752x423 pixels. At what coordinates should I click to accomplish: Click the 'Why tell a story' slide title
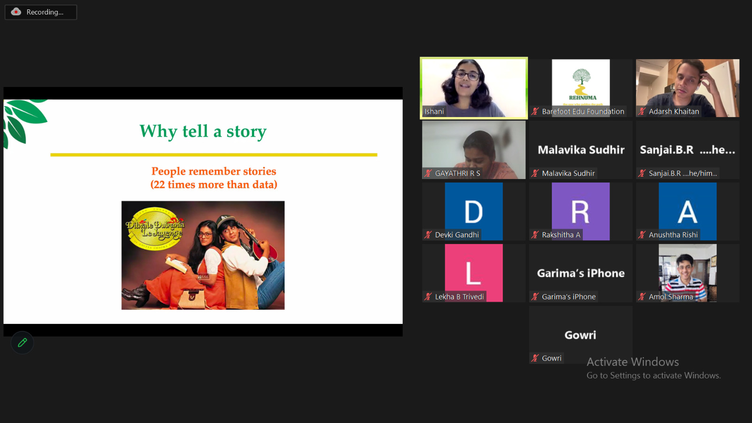coord(203,131)
